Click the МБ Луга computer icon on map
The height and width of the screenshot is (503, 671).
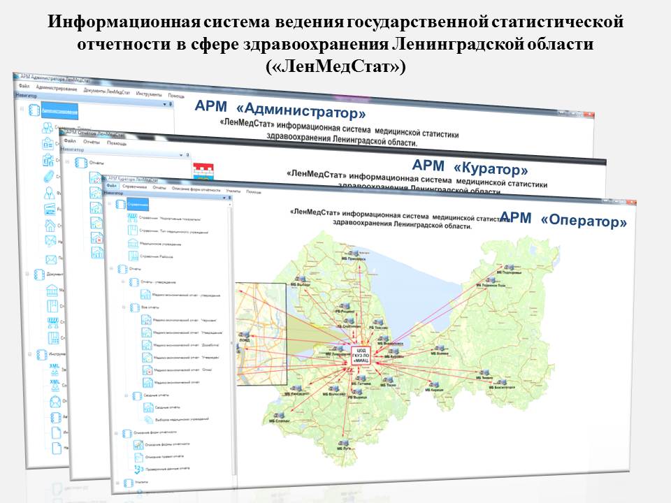pyautogui.click(x=342, y=443)
